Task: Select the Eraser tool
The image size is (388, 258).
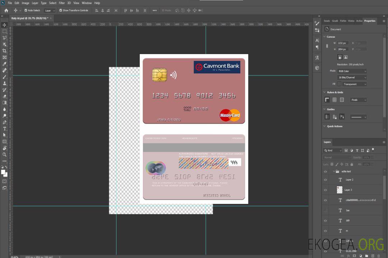Action: coord(4,96)
